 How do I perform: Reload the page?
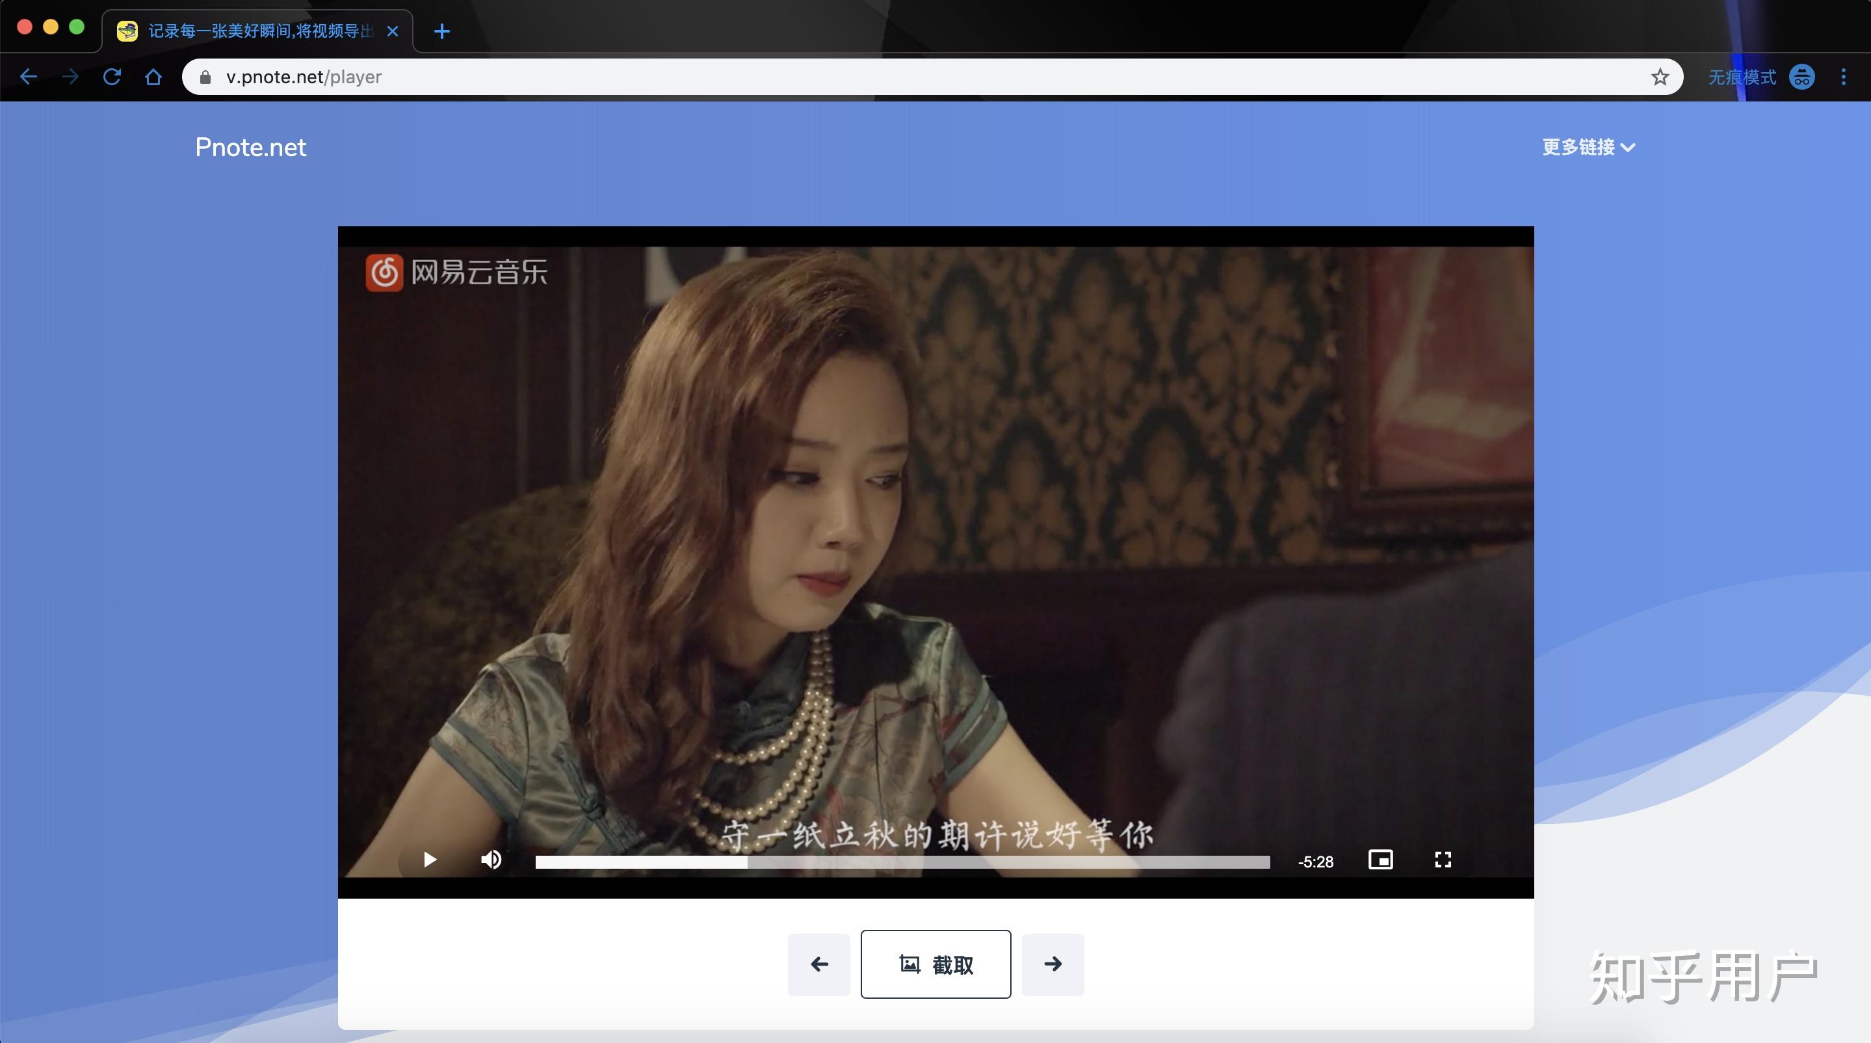coord(112,76)
